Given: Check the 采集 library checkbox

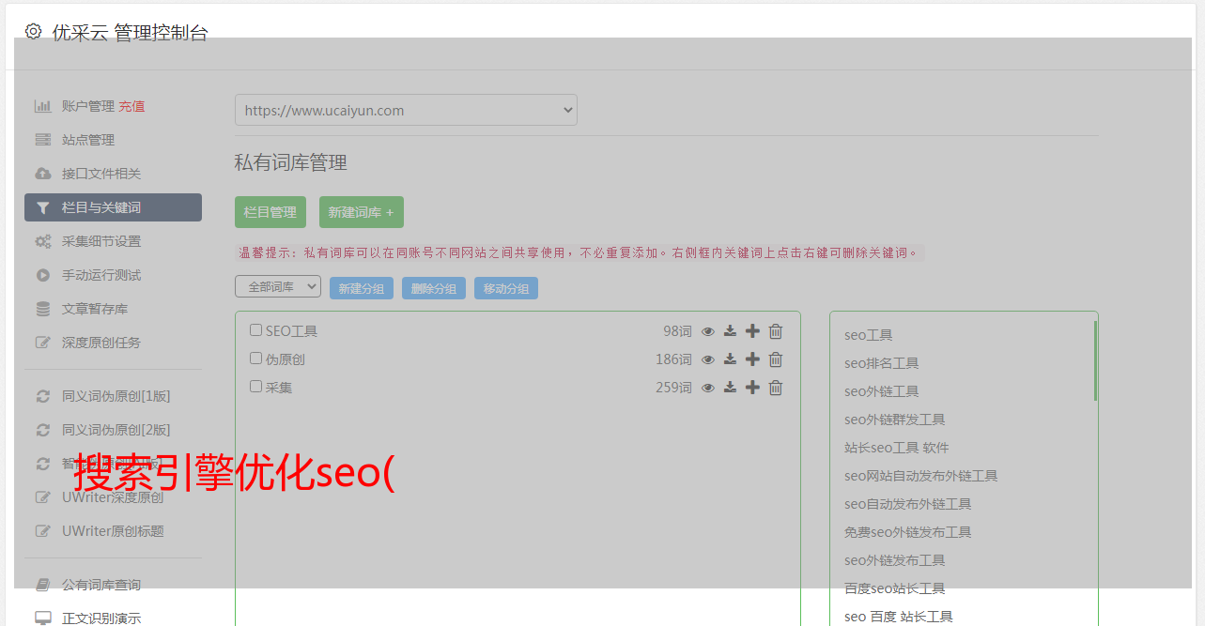Looking at the screenshot, I should (x=255, y=387).
